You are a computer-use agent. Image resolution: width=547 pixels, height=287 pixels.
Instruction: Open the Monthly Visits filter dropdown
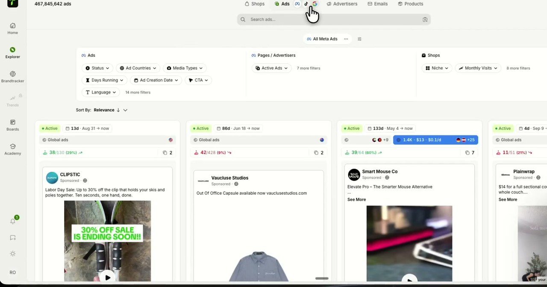[478, 68]
